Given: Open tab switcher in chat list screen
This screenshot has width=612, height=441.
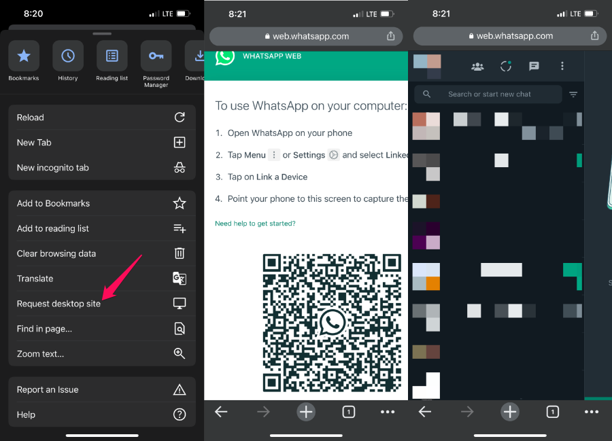Looking at the screenshot, I should pyautogui.click(x=552, y=412).
